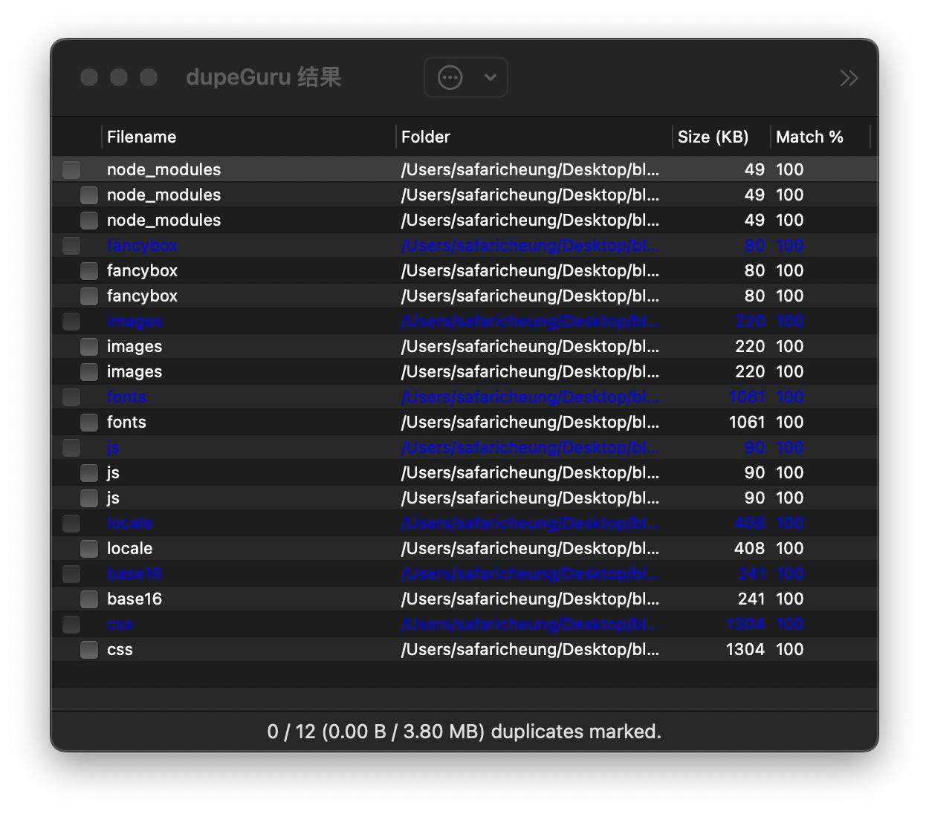929x814 pixels.
Task: Check the first fancybox duplicate checkbox
Action: pos(88,270)
